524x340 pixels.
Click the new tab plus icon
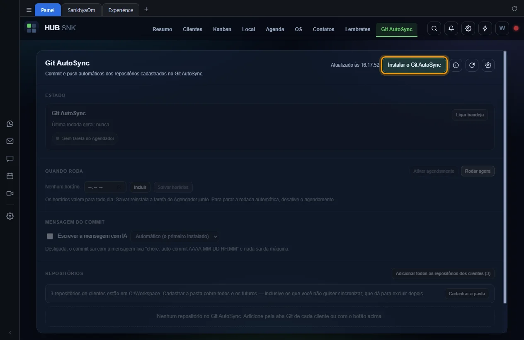tap(146, 10)
